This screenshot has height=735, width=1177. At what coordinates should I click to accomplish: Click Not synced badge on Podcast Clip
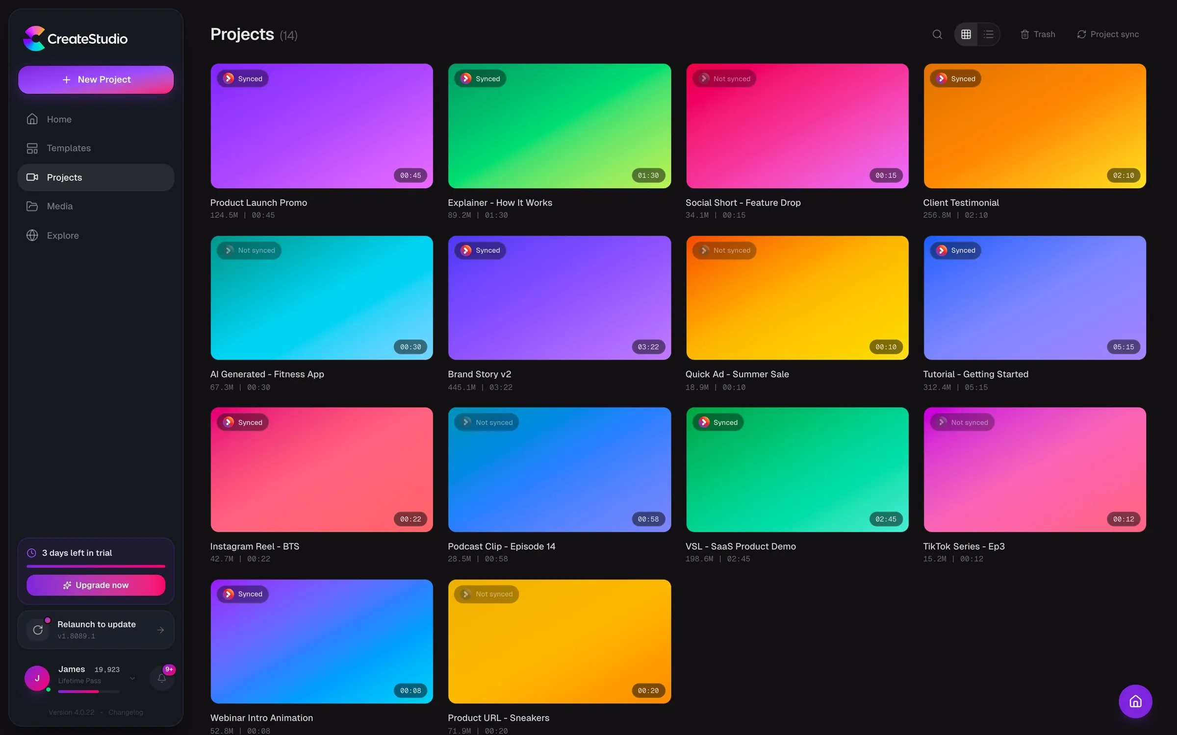click(x=487, y=422)
